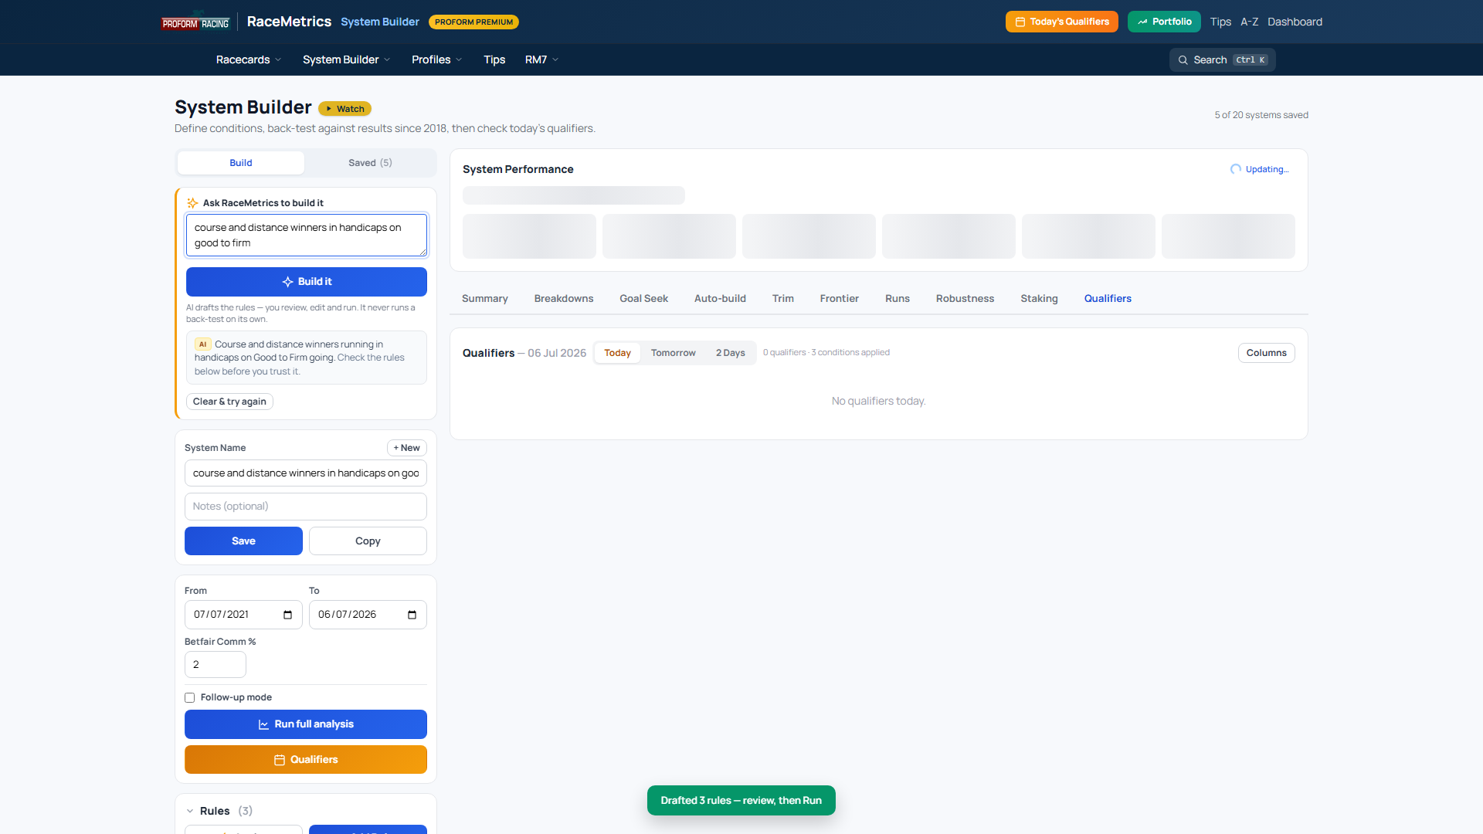Image resolution: width=1483 pixels, height=834 pixels.
Task: Save the current system
Action: tap(243, 541)
